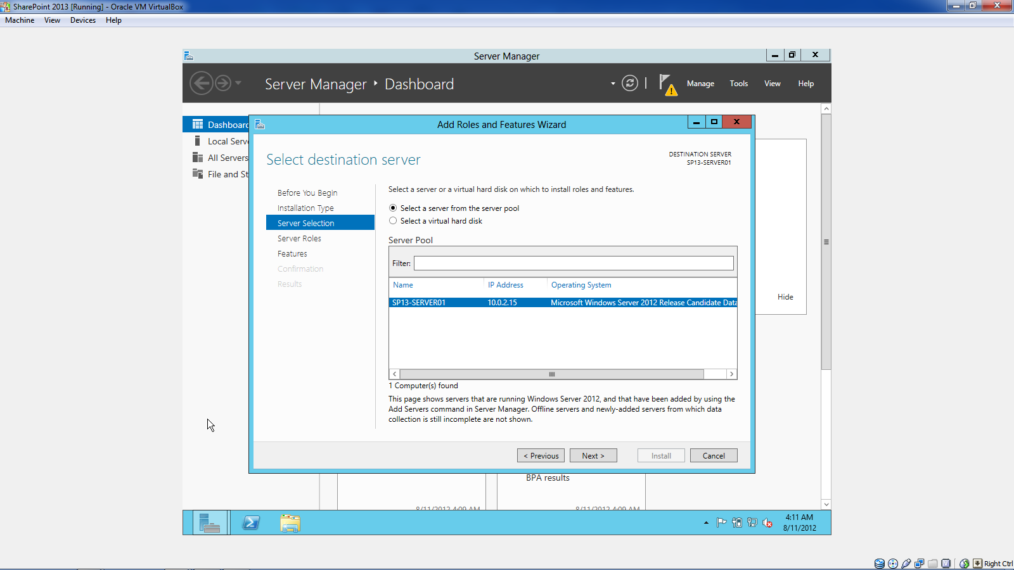Viewport: 1014px width, 570px height.
Task: Click the VirtualBox mouse integration indicator
Action: (x=965, y=564)
